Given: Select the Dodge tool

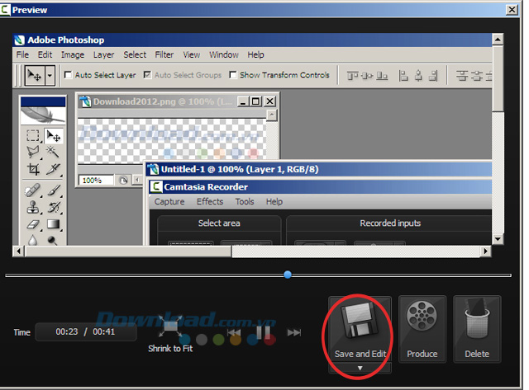Looking at the screenshot, I should (52, 240).
